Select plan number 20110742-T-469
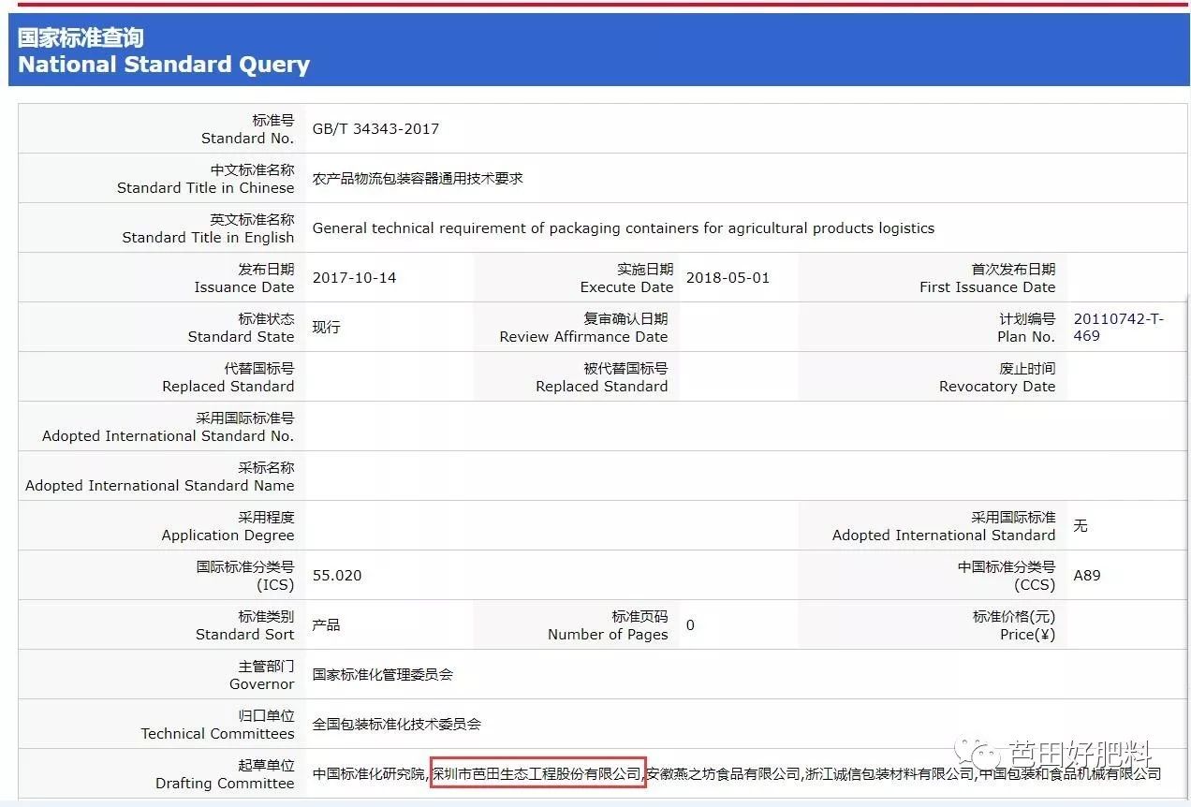The height and width of the screenshot is (807, 1191). coord(1119,327)
